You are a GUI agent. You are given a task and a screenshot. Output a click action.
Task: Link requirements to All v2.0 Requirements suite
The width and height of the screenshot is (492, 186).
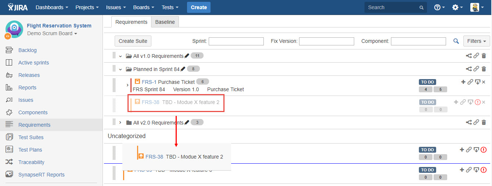click(x=476, y=122)
